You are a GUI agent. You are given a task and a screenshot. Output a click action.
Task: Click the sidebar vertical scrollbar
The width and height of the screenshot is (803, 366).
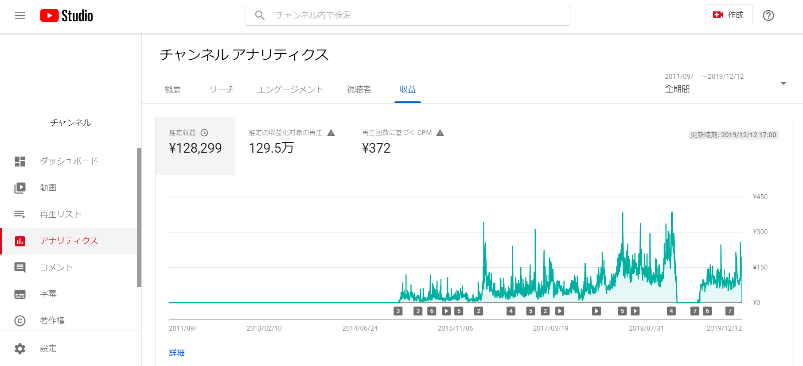(139, 217)
